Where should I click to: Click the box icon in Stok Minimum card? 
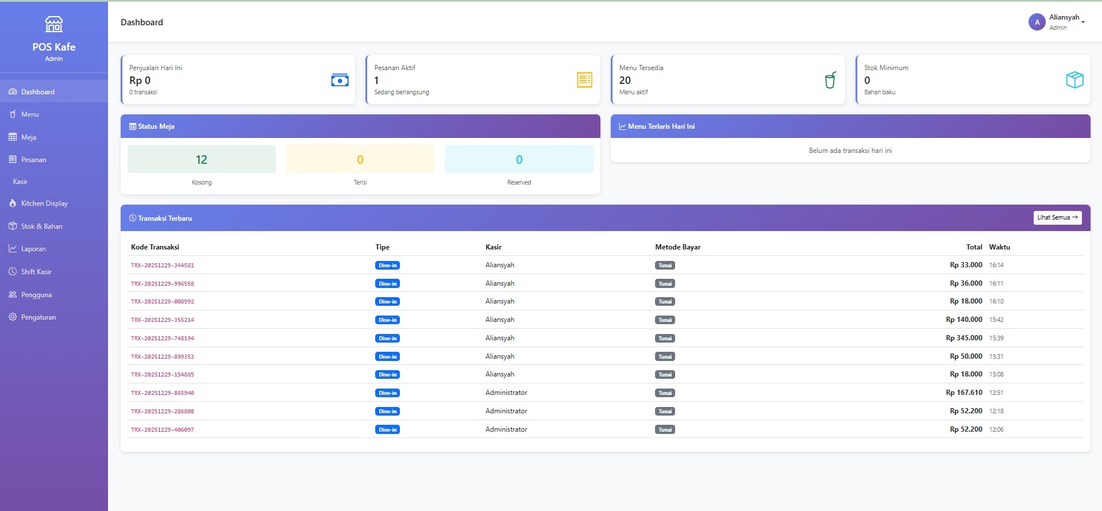pos(1074,80)
